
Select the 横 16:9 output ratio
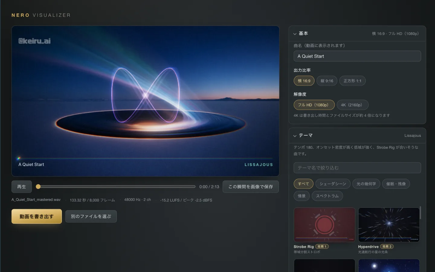pos(304,81)
